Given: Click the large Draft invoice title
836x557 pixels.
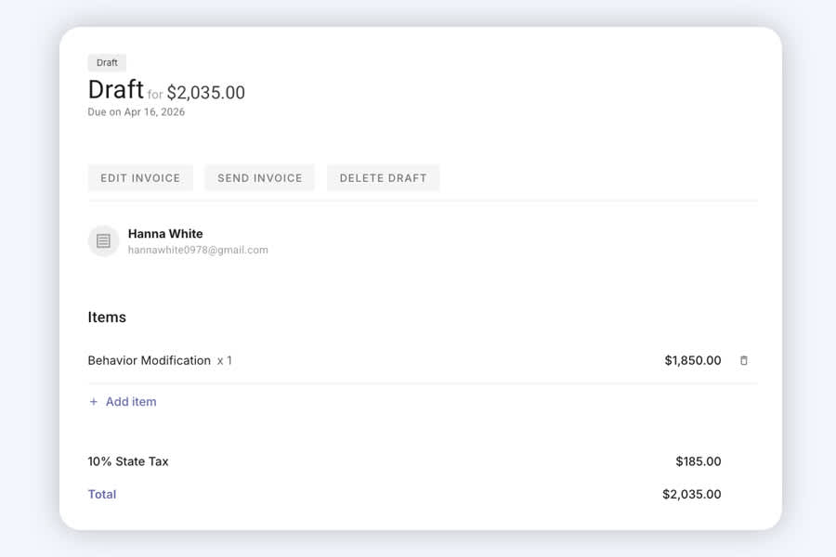Looking at the screenshot, I should [x=116, y=89].
